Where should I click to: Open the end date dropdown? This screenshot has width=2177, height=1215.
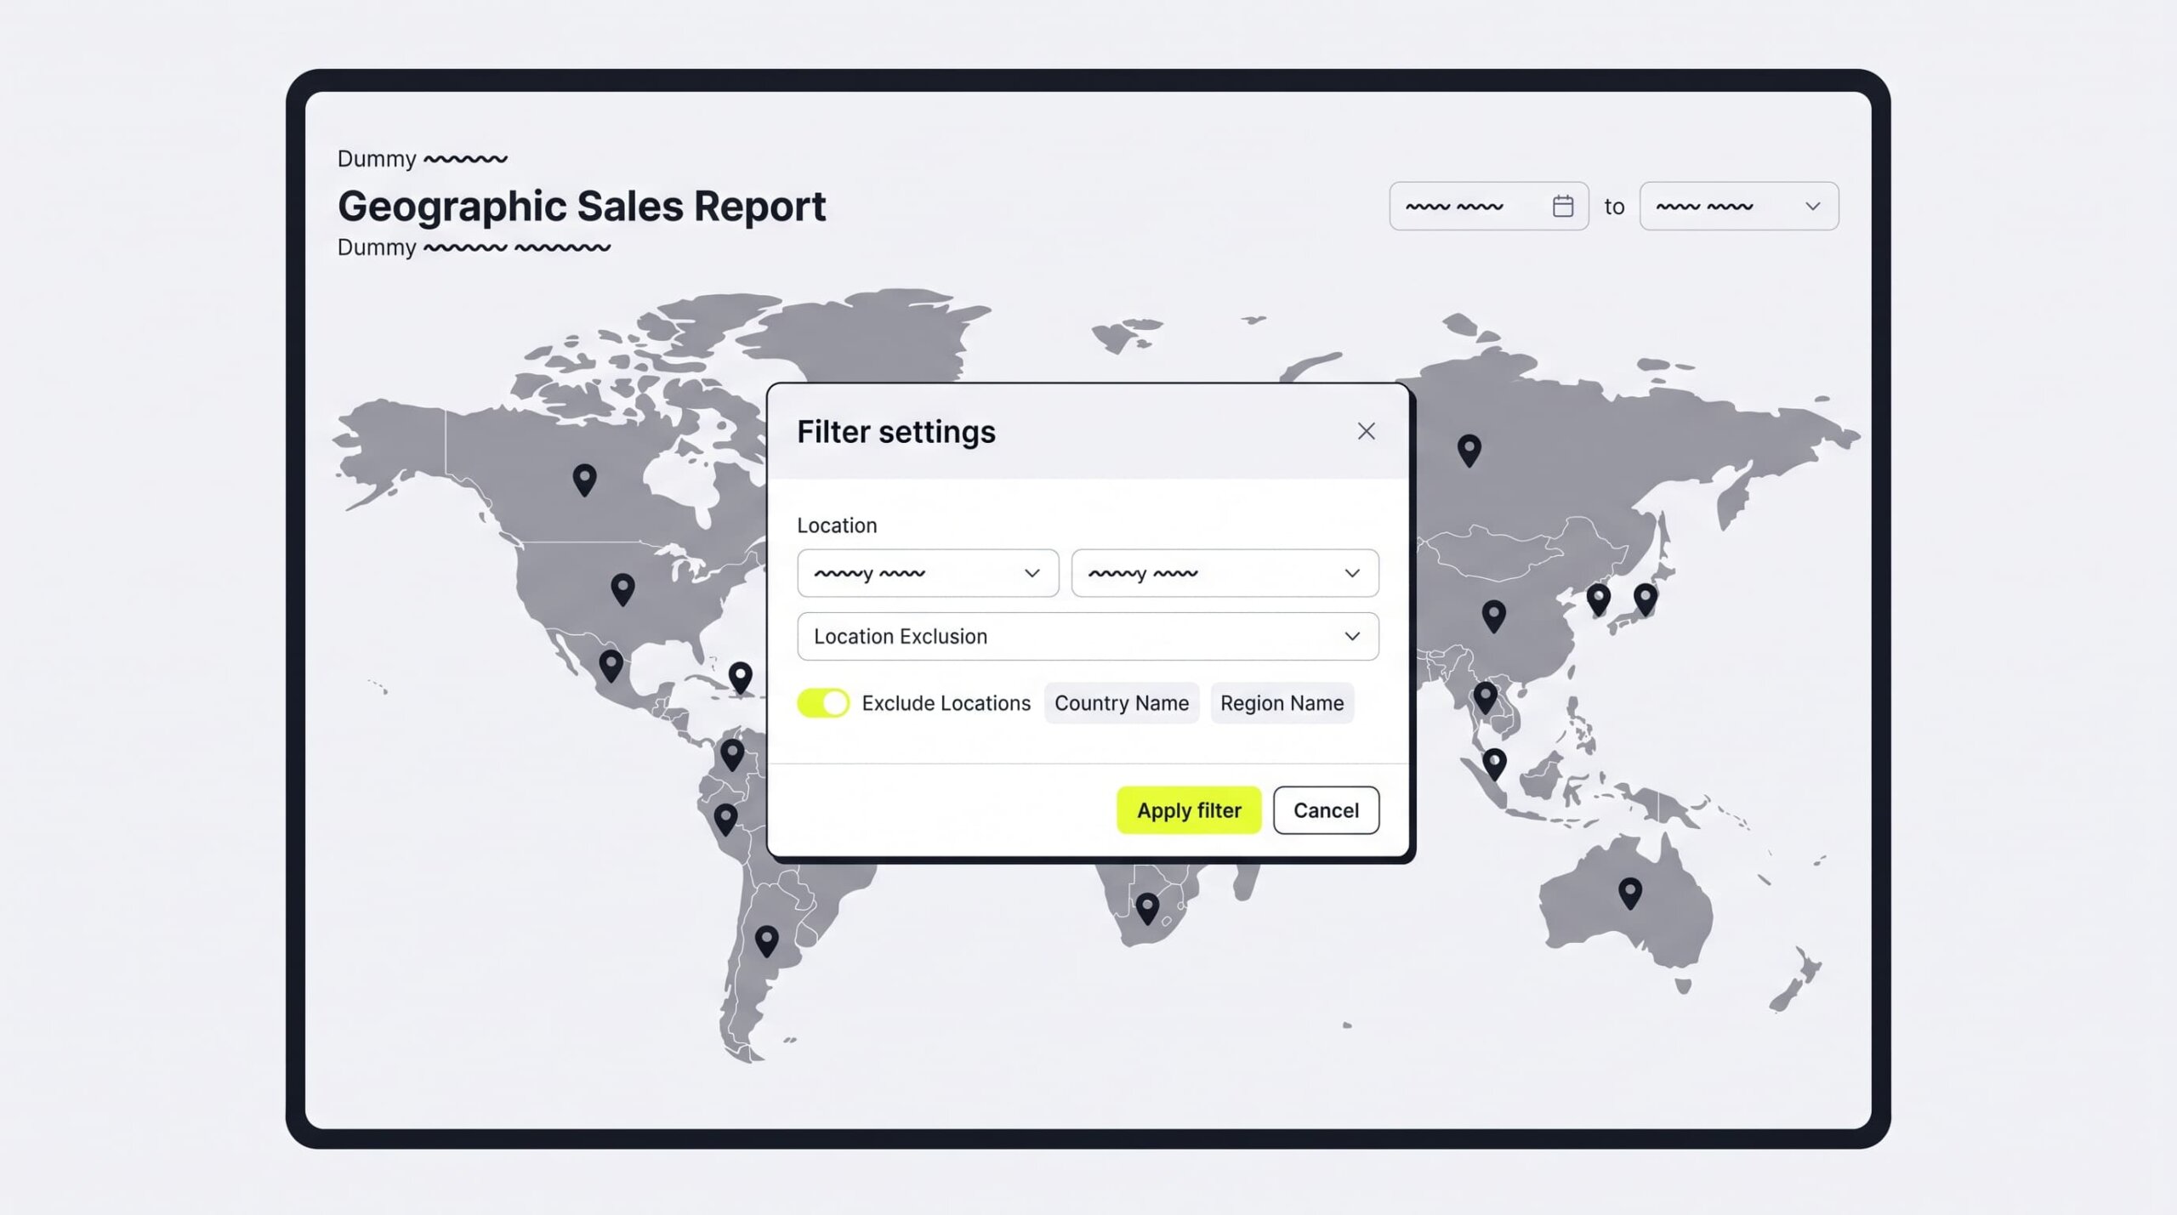(1739, 206)
